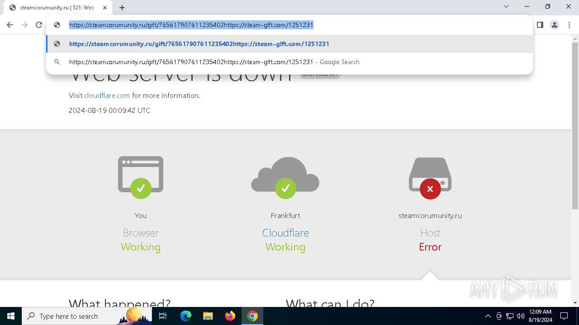
Task: Click the red Error status text
Action: [x=430, y=247]
